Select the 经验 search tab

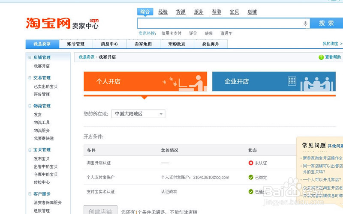(163, 12)
